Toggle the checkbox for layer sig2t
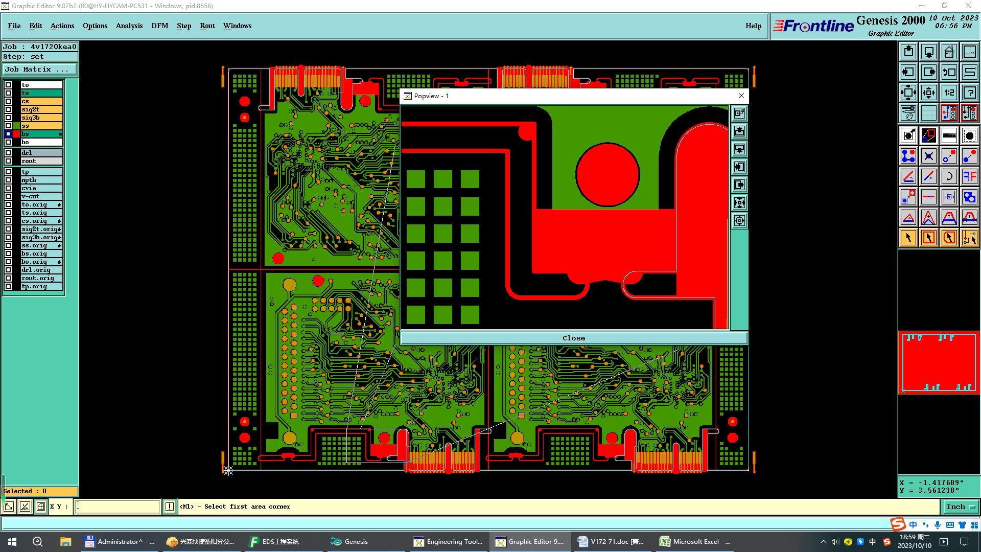Viewport: 981px width, 552px height. [8, 109]
